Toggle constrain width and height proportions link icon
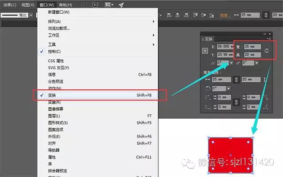 point(266,51)
